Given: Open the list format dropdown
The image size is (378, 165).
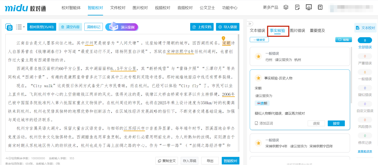Looking at the screenshot, I should (20, 27).
